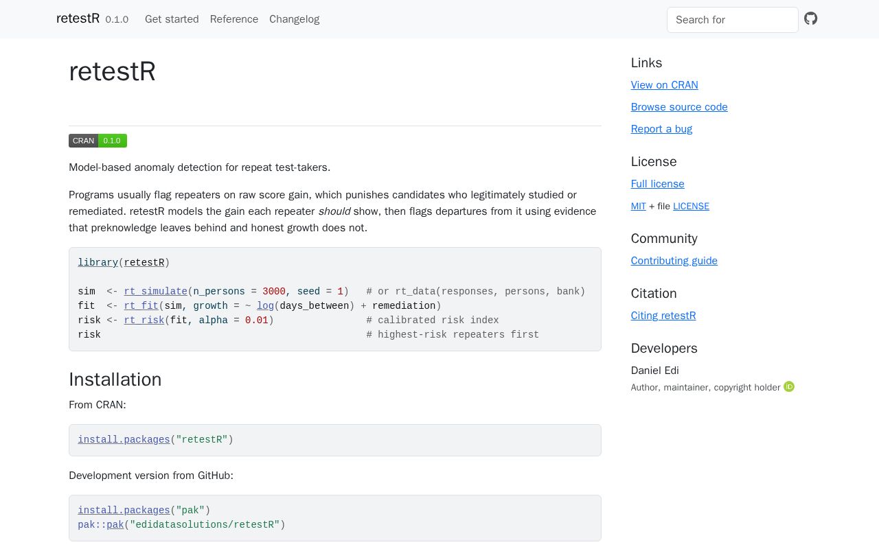Open the Report a bug link
Viewport: 879px width, 549px height.
click(x=662, y=129)
